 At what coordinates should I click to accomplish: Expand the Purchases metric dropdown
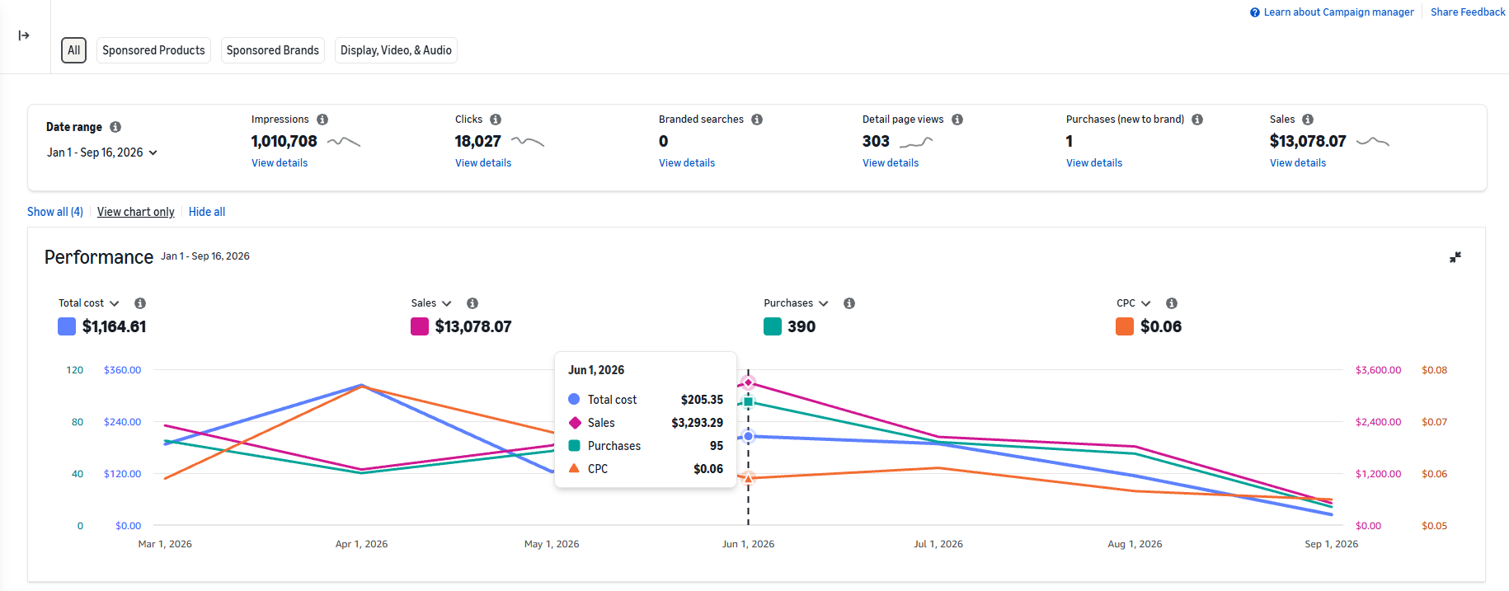pos(796,303)
